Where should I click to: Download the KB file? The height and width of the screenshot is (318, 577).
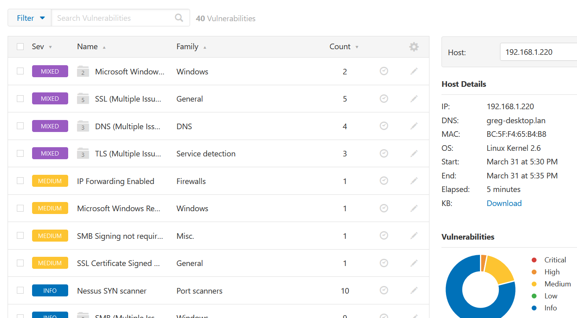click(504, 203)
